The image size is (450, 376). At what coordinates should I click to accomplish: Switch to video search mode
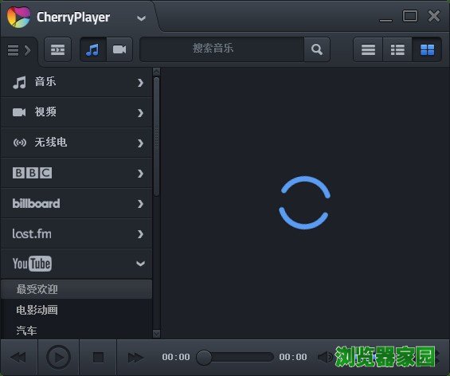pos(119,49)
